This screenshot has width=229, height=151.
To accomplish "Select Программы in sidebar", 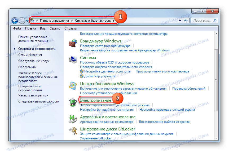I will coord(27,67).
